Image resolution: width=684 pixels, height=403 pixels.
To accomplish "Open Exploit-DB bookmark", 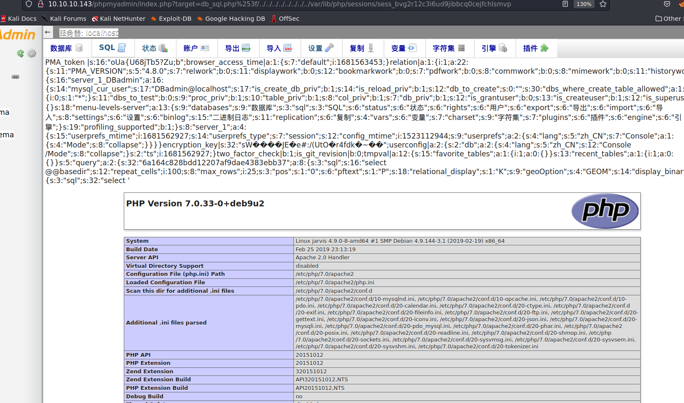I will (171, 19).
